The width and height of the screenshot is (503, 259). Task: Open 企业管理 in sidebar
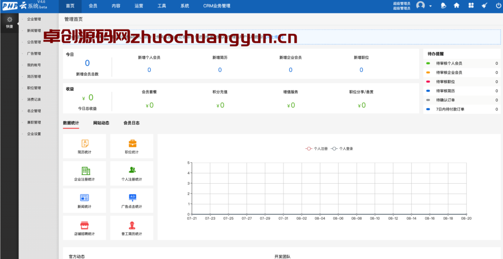coord(34,19)
